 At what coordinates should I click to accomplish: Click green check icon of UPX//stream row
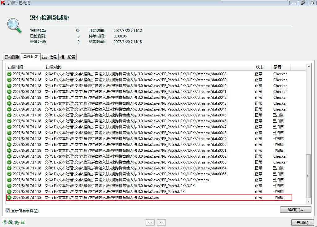pos(9,180)
